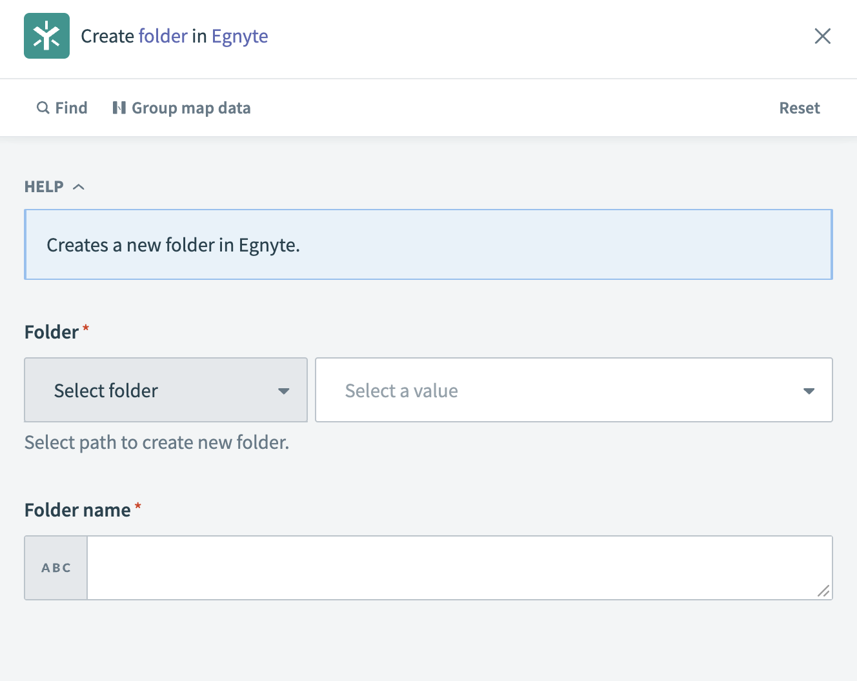Click the Egnyte link in the title
Screen dimensions: 857x681
tap(239, 36)
